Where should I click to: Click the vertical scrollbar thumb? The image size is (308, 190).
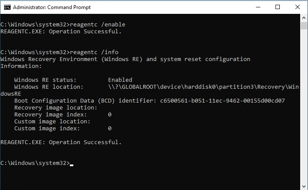304,26
